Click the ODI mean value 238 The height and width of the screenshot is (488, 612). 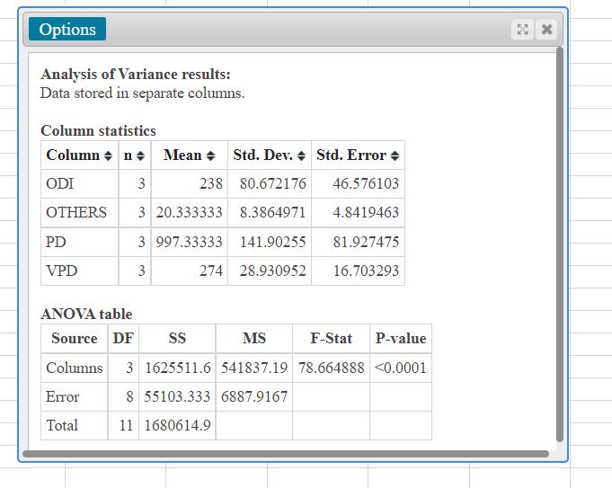coord(211,183)
